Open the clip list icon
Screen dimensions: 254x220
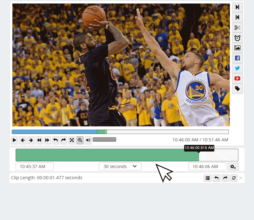208,178
